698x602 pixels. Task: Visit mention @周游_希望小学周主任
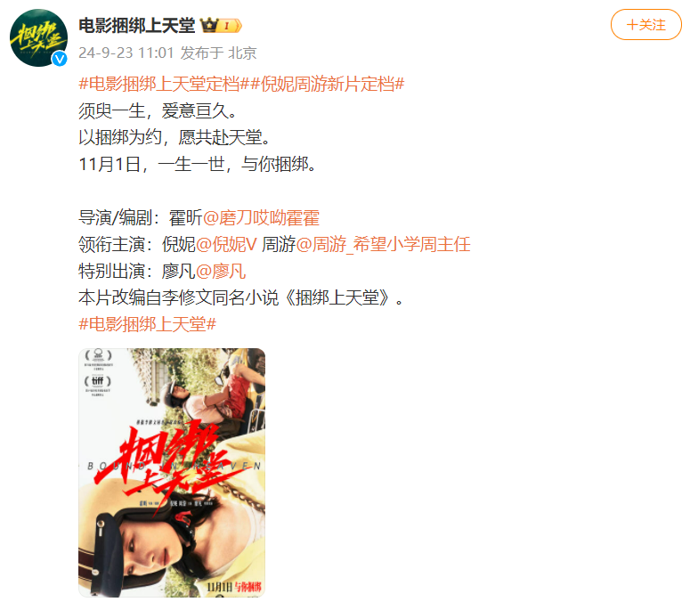383,244
